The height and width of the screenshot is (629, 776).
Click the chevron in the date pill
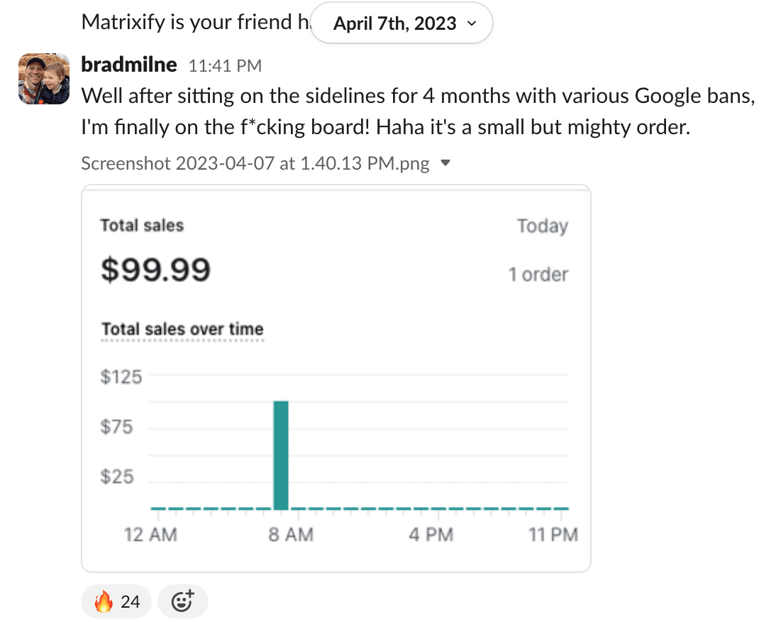click(472, 23)
